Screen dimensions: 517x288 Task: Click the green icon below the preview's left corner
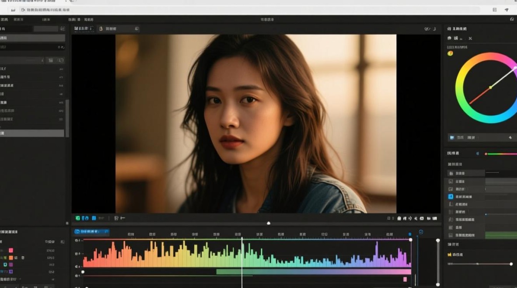[78, 218]
